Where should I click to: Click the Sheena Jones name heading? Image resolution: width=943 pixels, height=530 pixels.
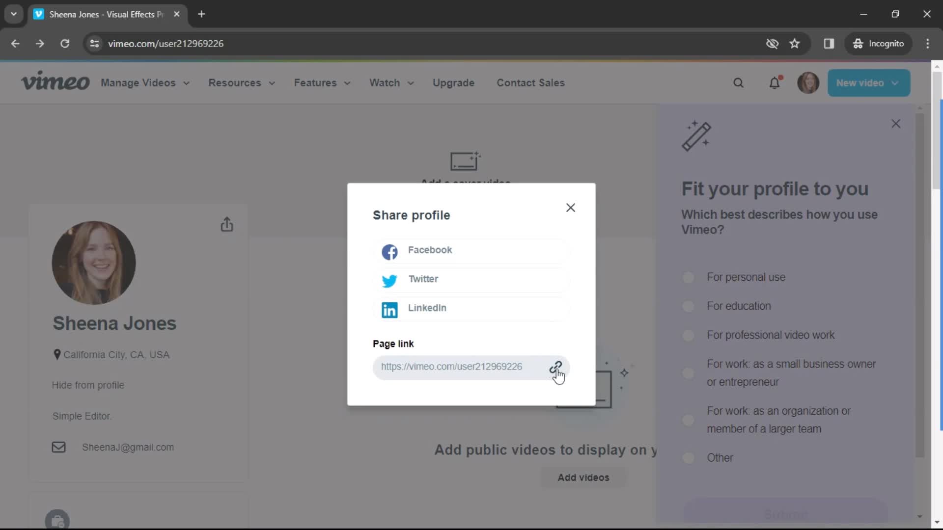tap(114, 324)
